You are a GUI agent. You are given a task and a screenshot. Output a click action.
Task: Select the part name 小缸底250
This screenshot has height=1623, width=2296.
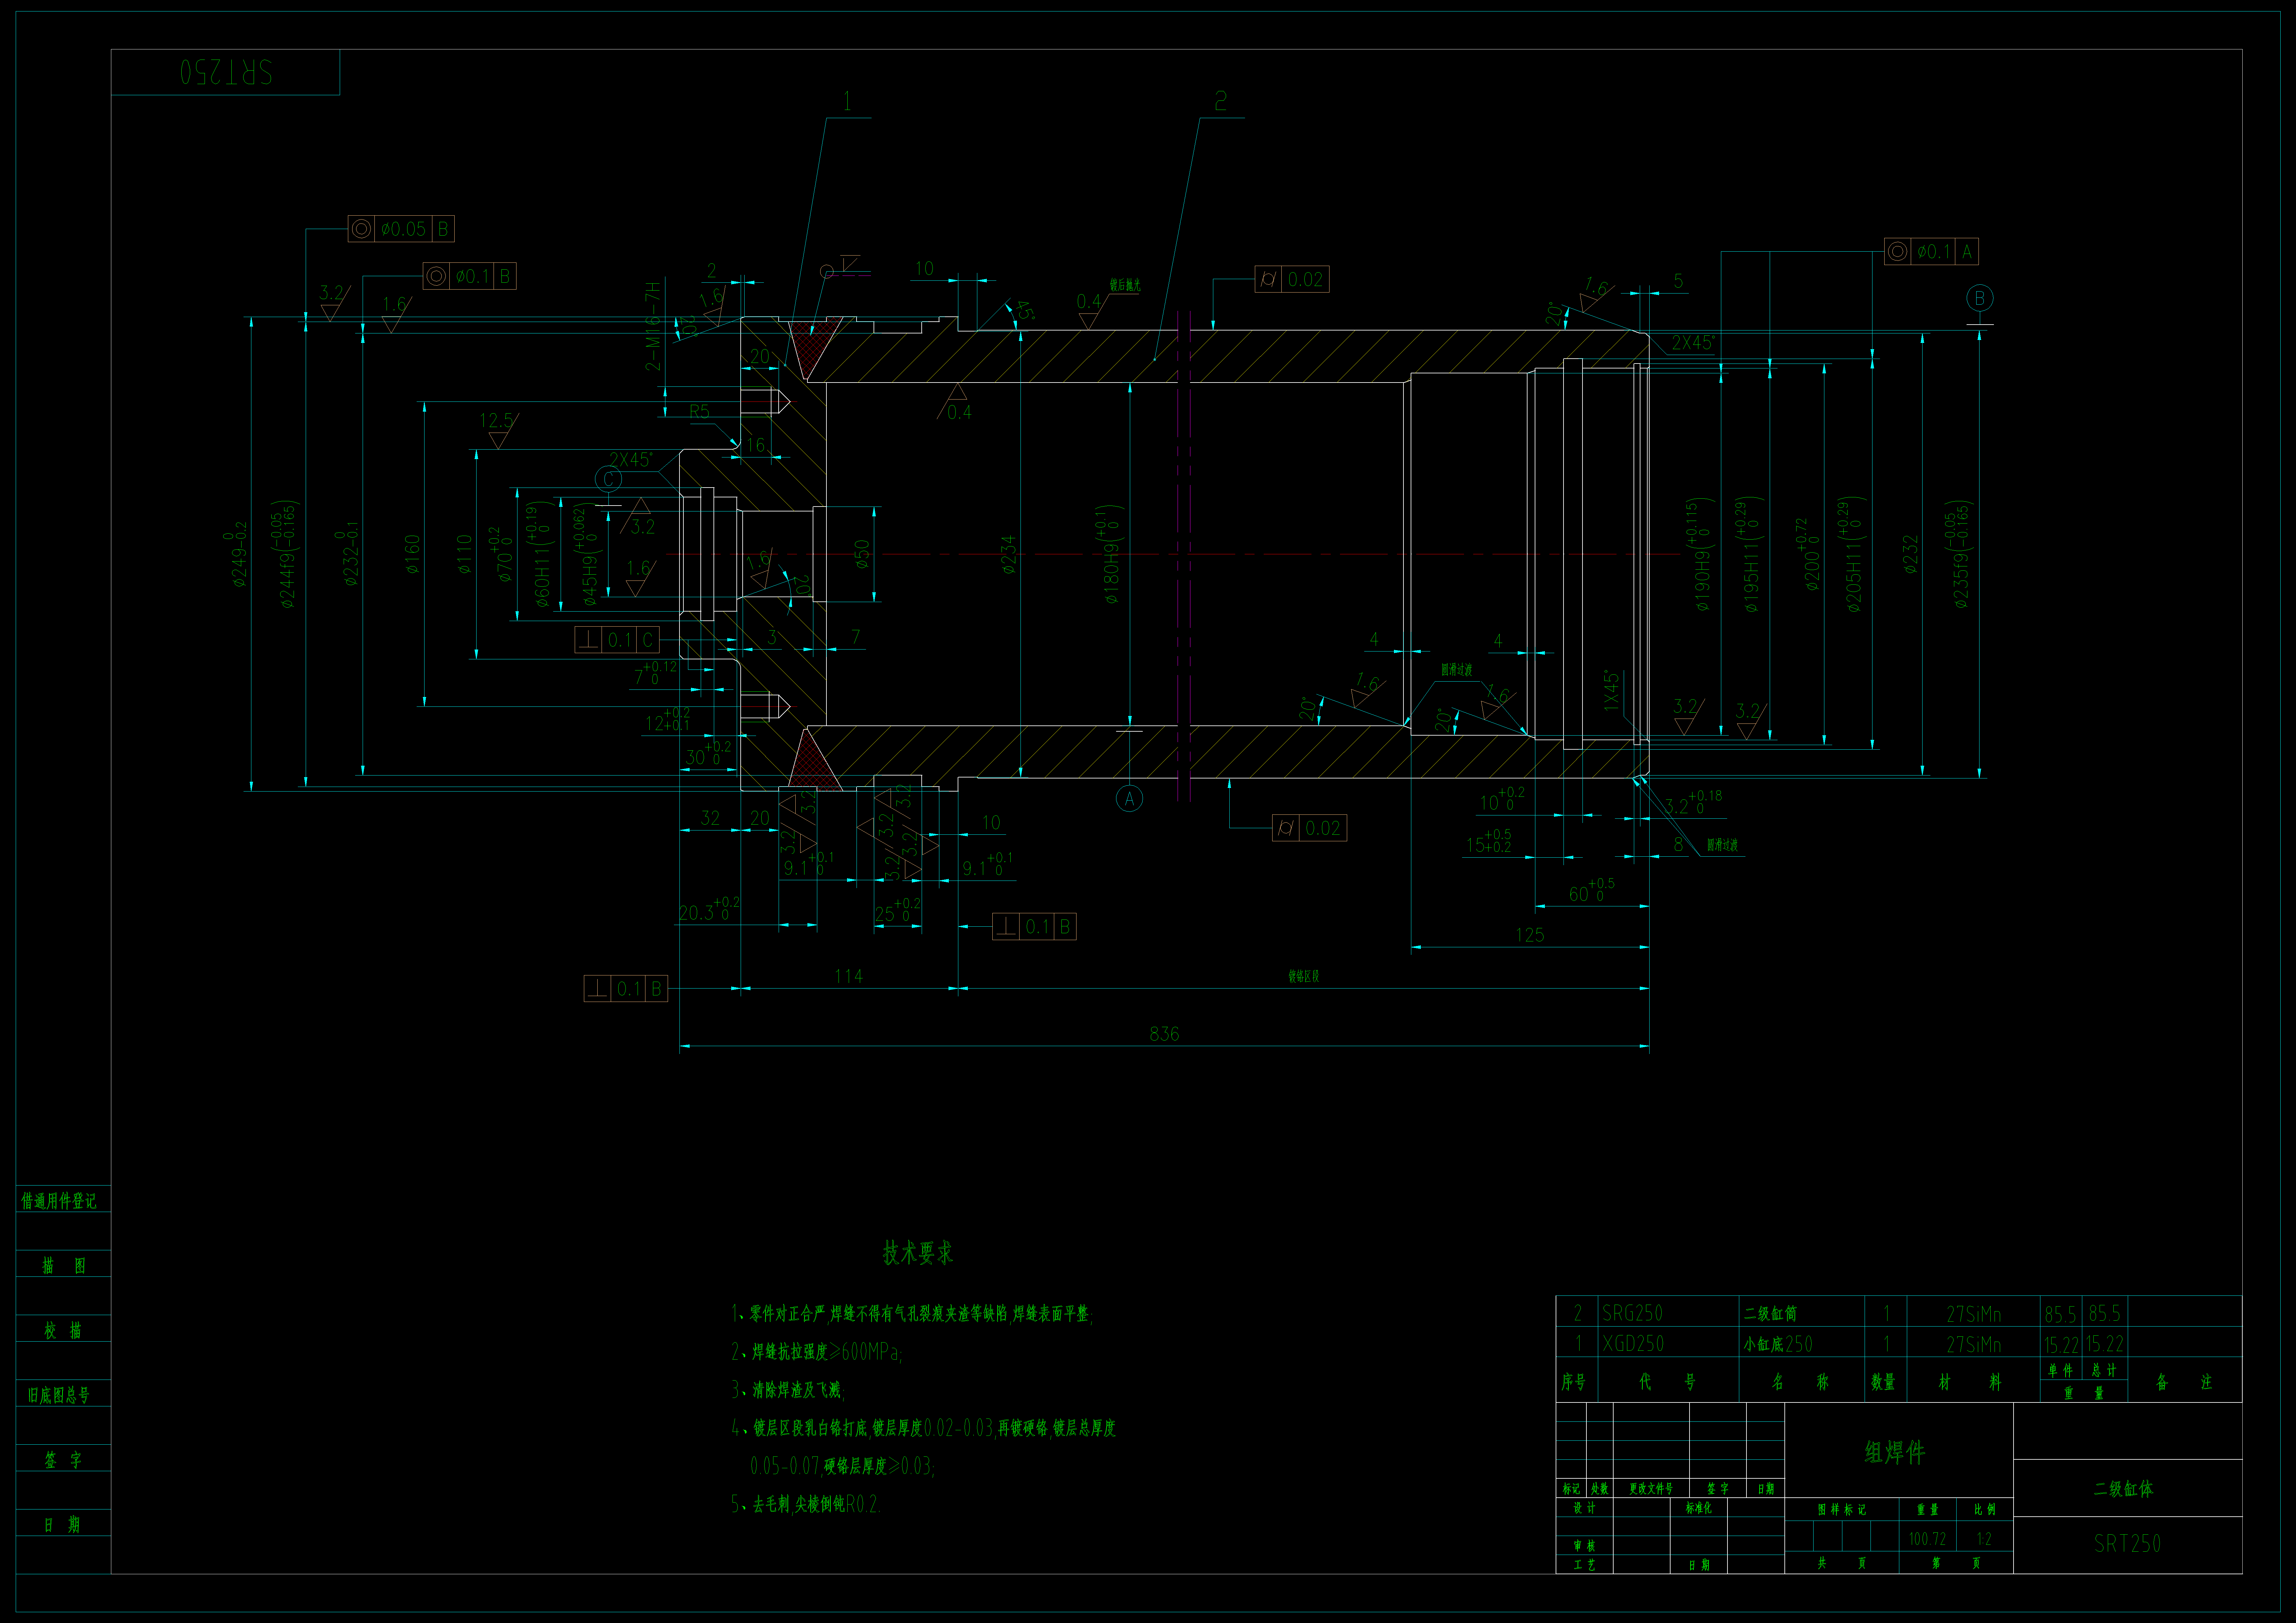click(x=1778, y=1344)
